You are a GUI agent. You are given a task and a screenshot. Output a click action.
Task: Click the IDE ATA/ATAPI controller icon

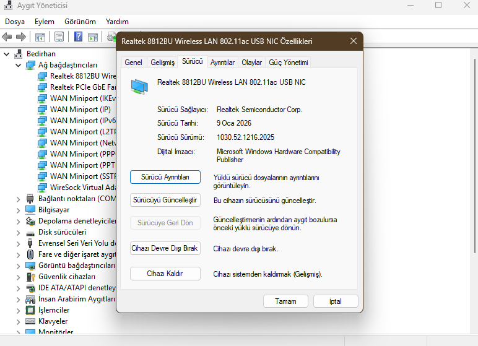tap(30, 288)
